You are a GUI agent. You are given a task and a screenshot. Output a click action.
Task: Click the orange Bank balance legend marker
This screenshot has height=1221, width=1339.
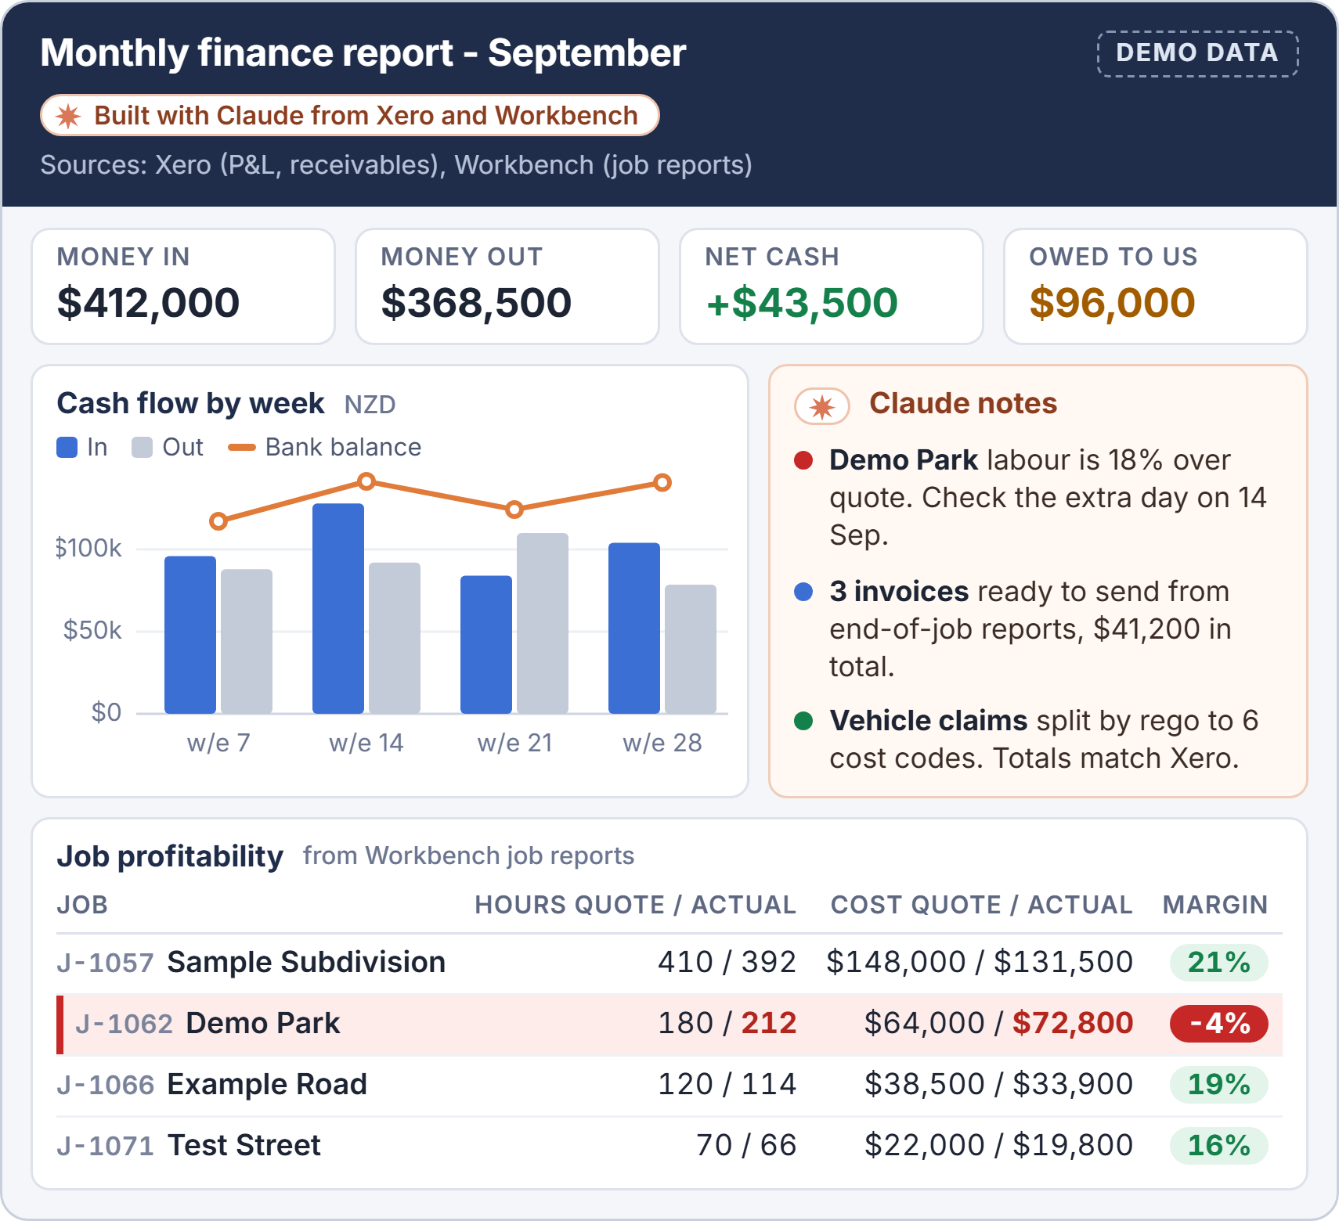point(241,448)
